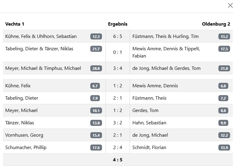Click the 17.5 badge for Mewis Amme & Tippelt
This screenshot has width=234, height=168.
pyautogui.click(x=224, y=49)
